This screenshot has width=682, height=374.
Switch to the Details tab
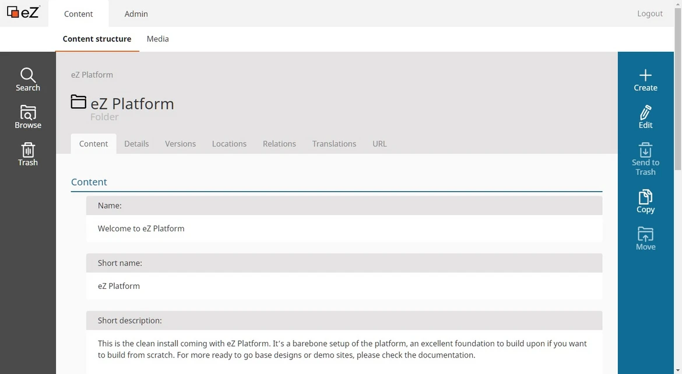pos(136,144)
